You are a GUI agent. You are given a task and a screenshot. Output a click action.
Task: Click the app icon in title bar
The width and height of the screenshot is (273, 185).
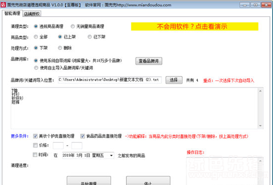(3, 4)
